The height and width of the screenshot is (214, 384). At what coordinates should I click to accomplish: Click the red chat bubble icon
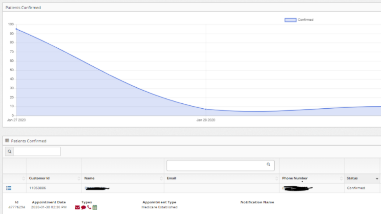coord(83,207)
